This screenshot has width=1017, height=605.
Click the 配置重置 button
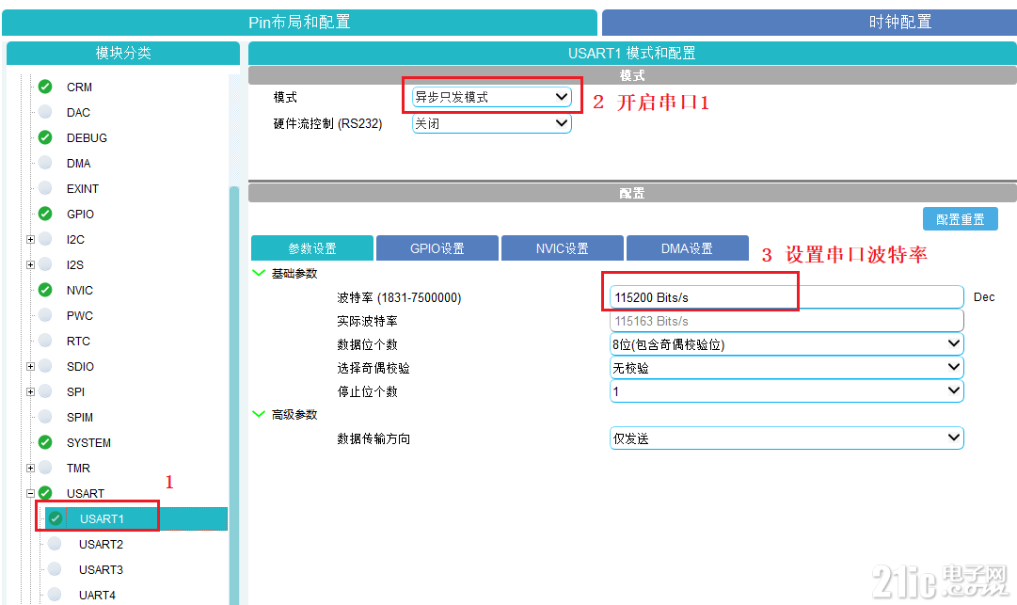tap(960, 219)
